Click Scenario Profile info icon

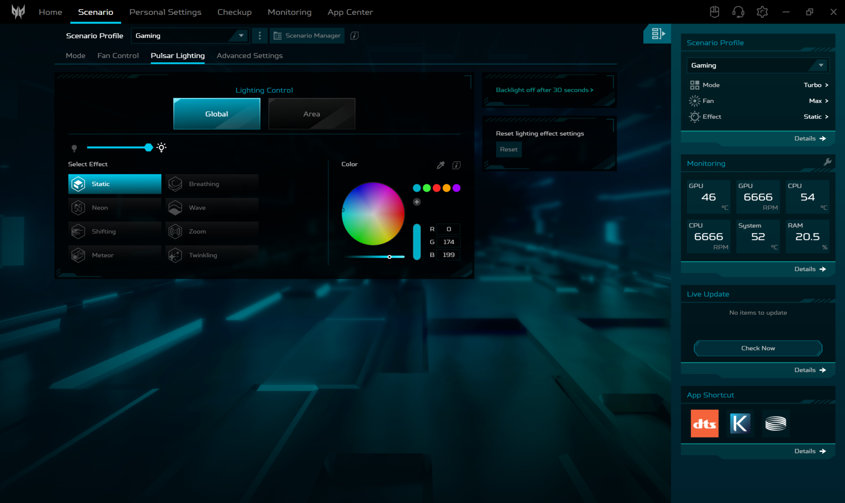pos(354,36)
